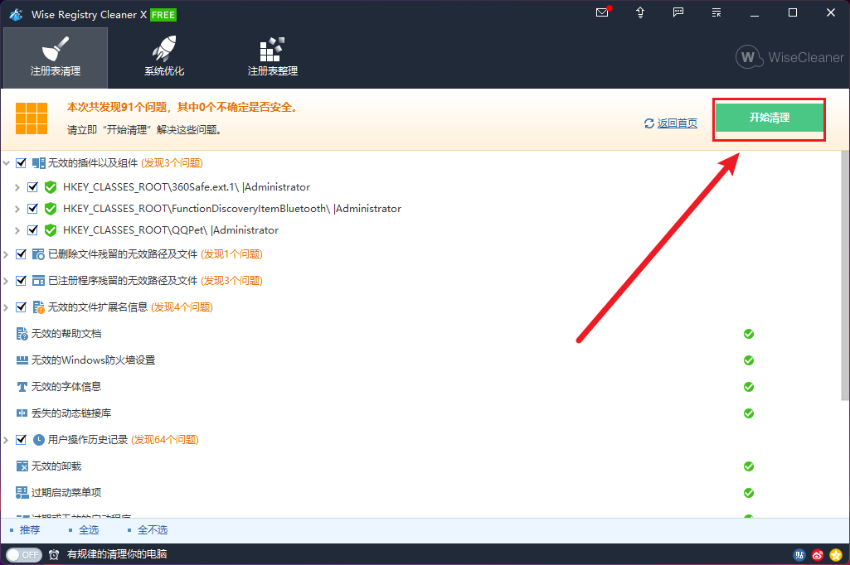Expand the 用户操作历史记录 group
Screen dimensions: 850x565
pyautogui.click(x=6, y=441)
